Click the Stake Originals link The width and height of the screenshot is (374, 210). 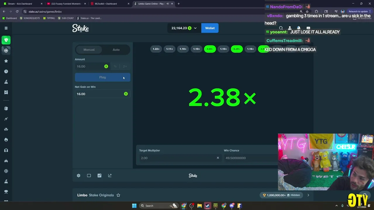(x=101, y=195)
